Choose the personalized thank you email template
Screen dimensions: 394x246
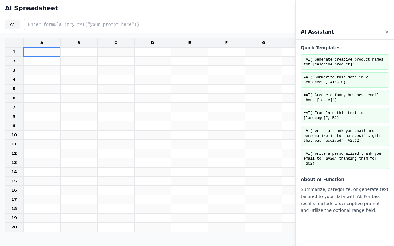click(345, 159)
